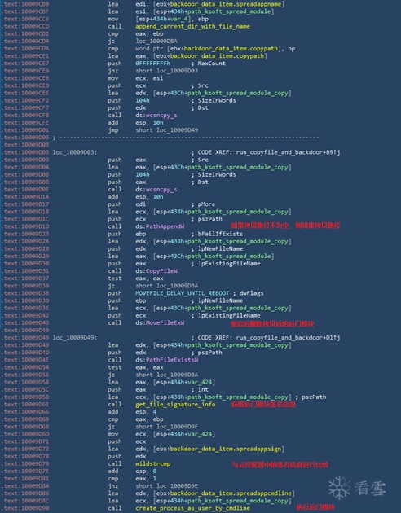The width and height of the screenshot is (401, 513).
Task: Click the red comment beside PathAppendW
Action: click(x=285, y=226)
